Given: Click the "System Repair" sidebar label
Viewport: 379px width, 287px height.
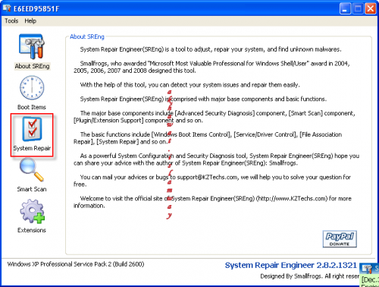Looking at the screenshot, I should [x=32, y=148].
